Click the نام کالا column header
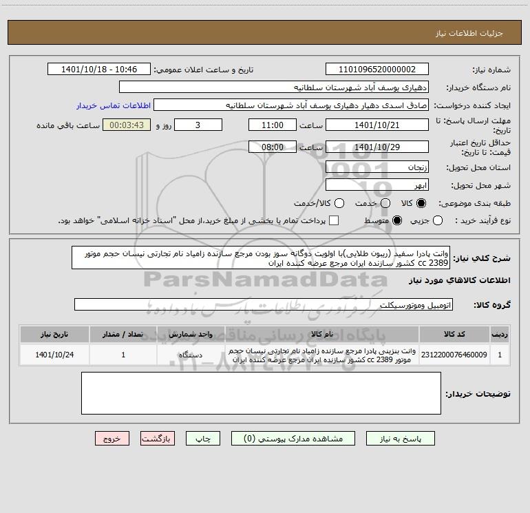The height and width of the screenshot is (513, 530). [322, 335]
